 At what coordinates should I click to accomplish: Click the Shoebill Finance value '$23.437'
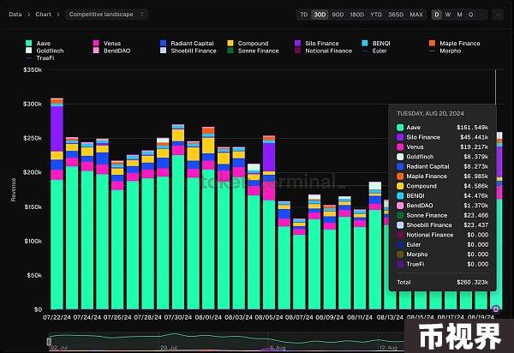(x=476, y=225)
